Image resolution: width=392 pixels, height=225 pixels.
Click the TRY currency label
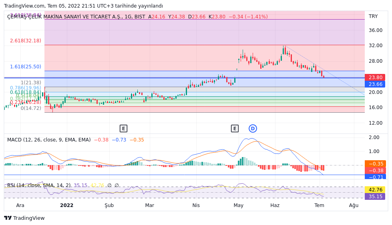click(373, 16)
